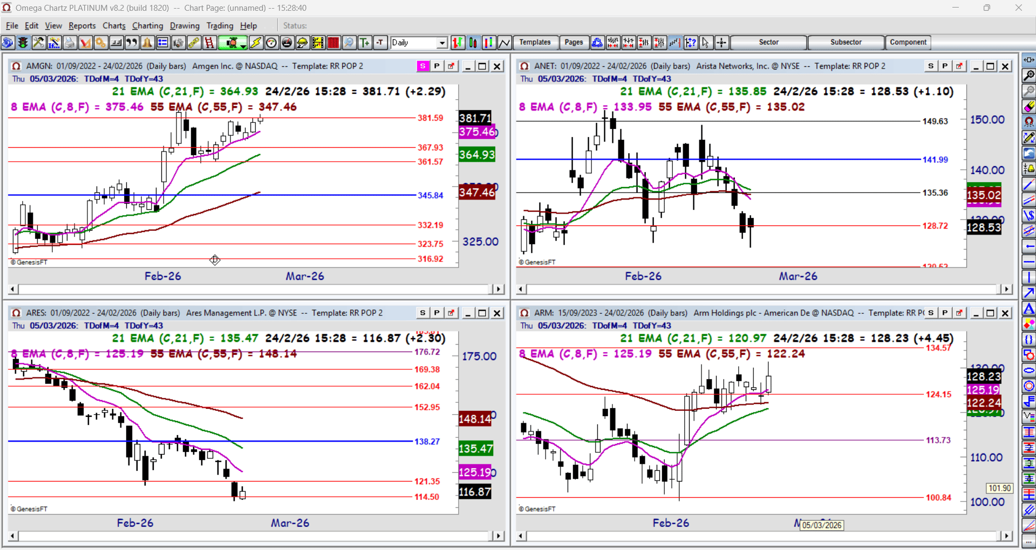Select the eraser tool in the right toolbar
This screenshot has height=550, width=1036.
coord(1029,107)
